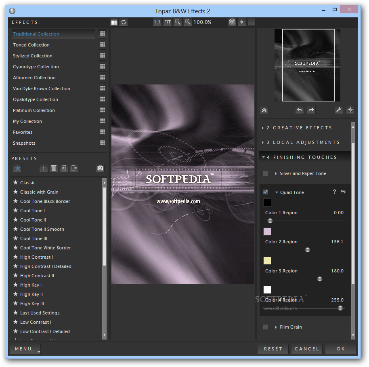Image resolution: width=369 pixels, height=367 pixels.
Task: Open grid view for Platinum Collection
Action: [103, 110]
